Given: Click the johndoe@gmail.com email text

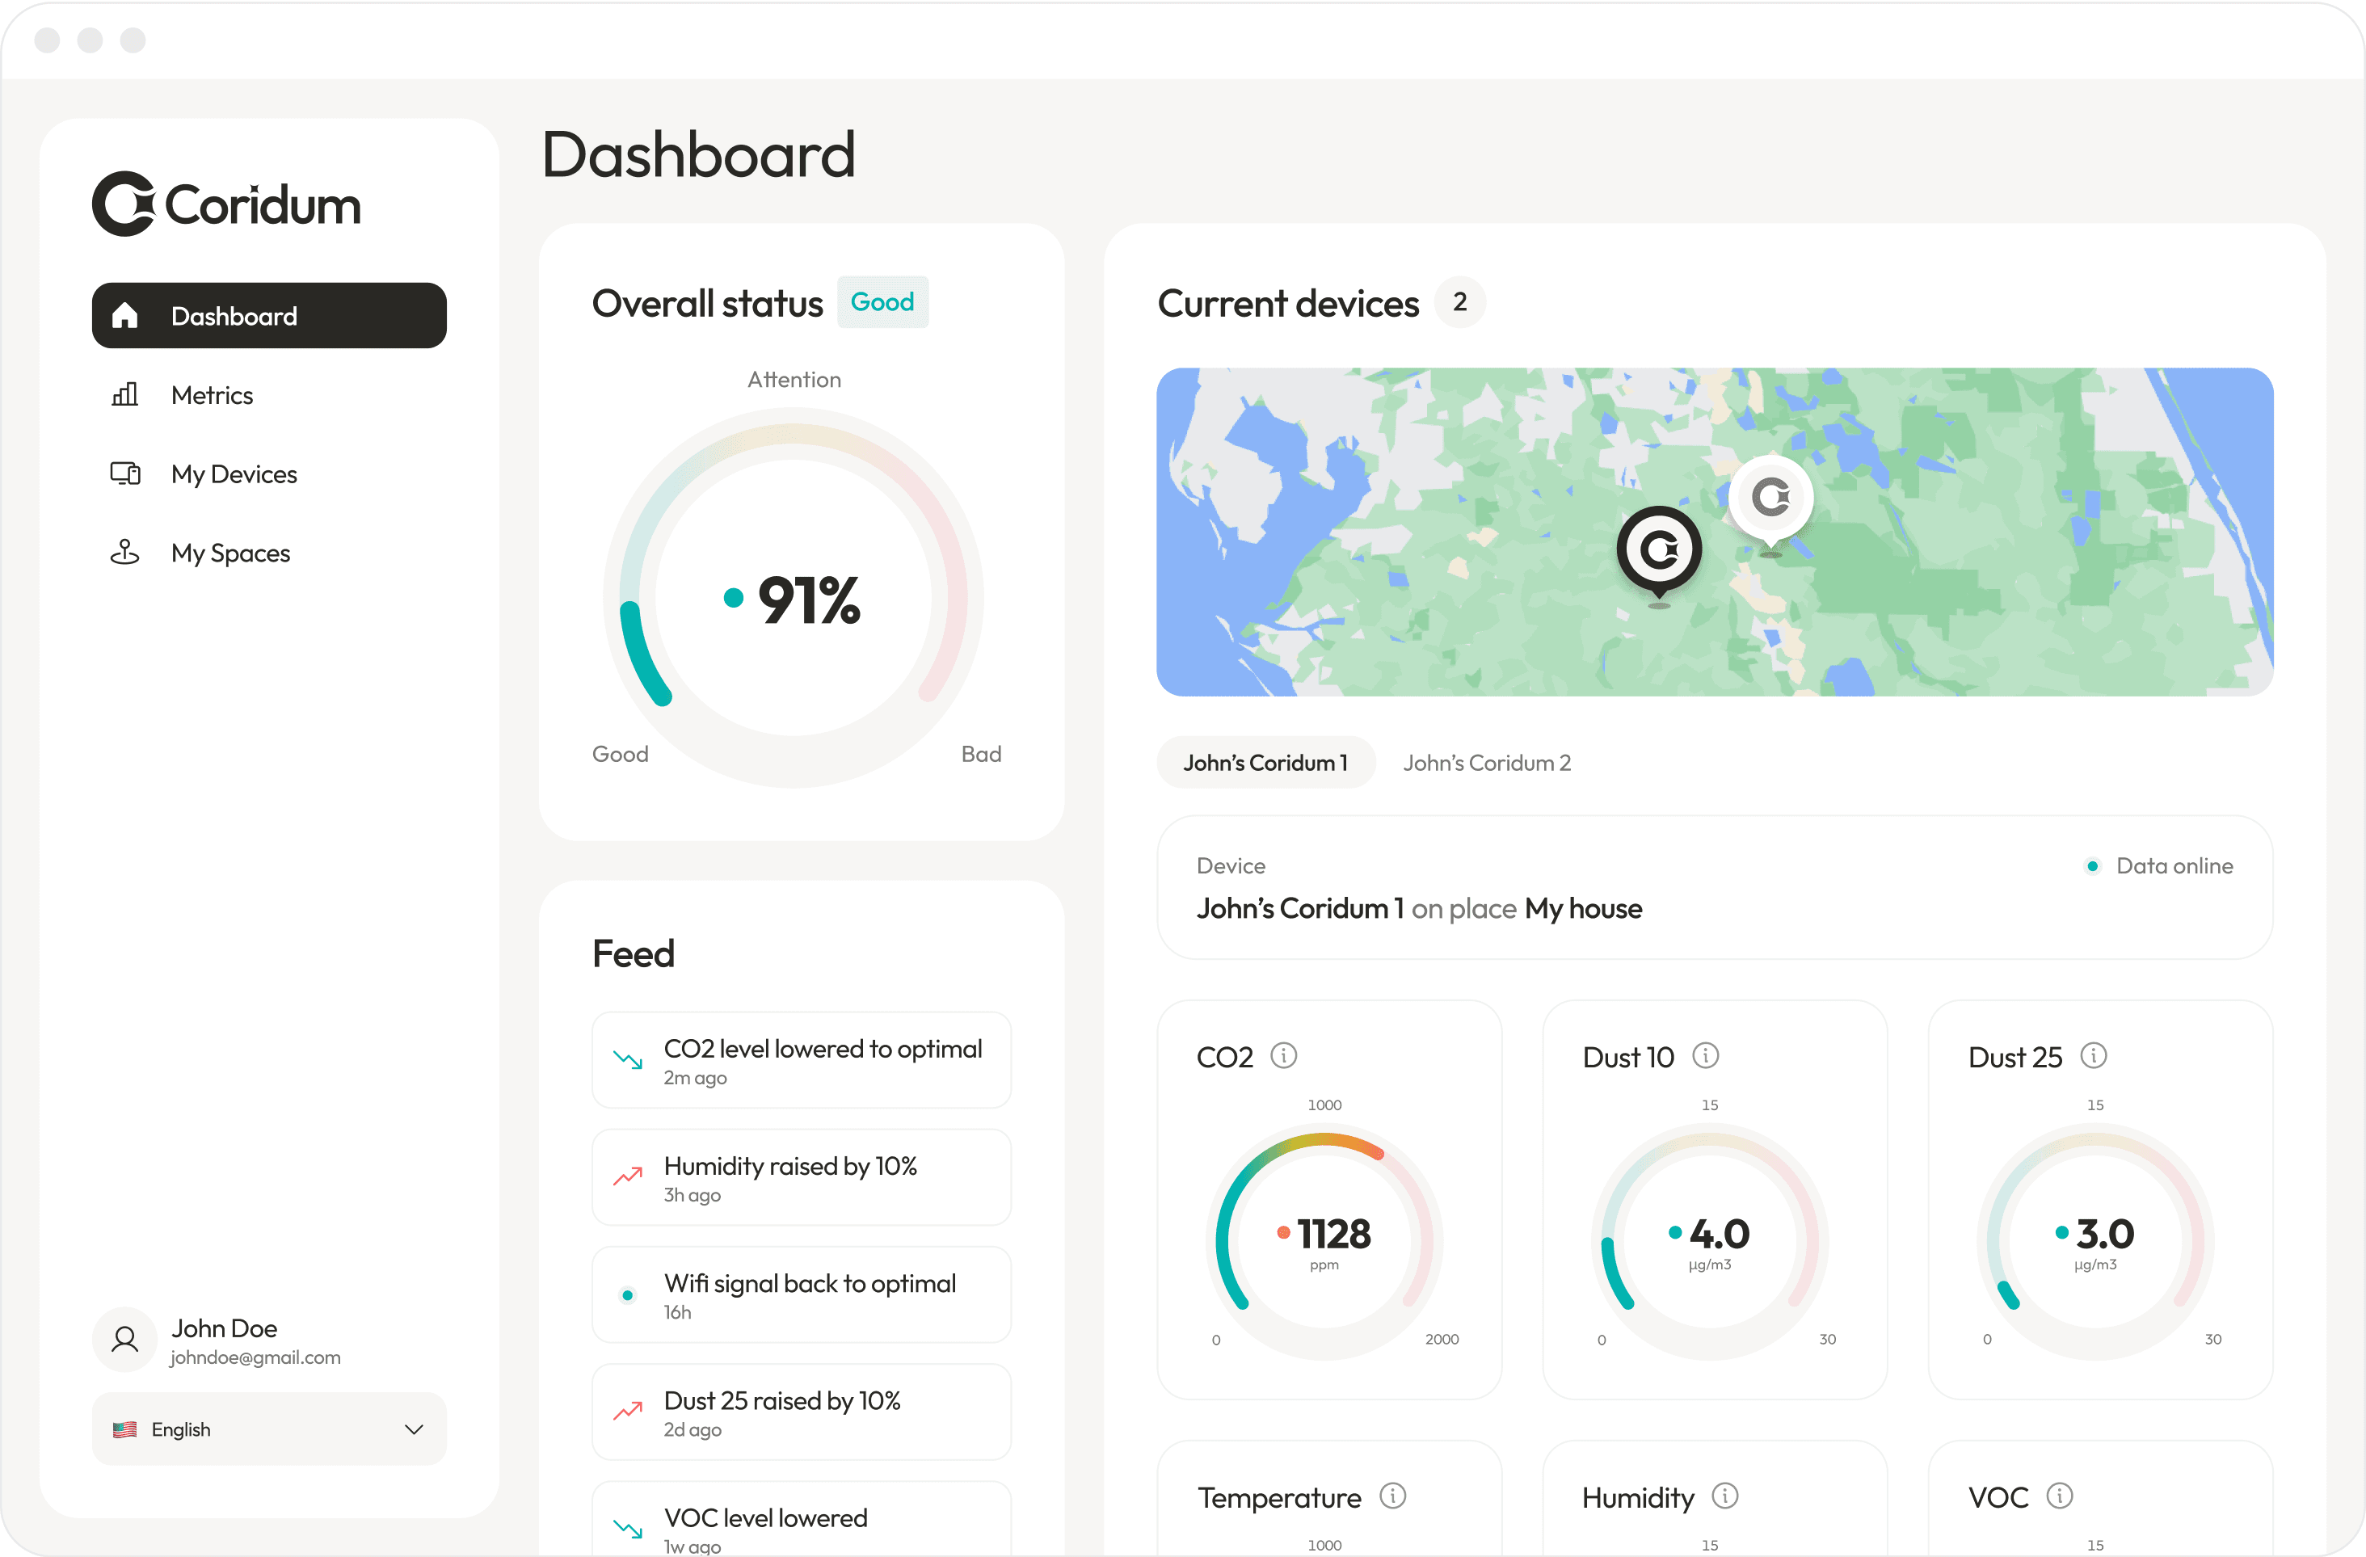Looking at the screenshot, I should click(x=255, y=1357).
